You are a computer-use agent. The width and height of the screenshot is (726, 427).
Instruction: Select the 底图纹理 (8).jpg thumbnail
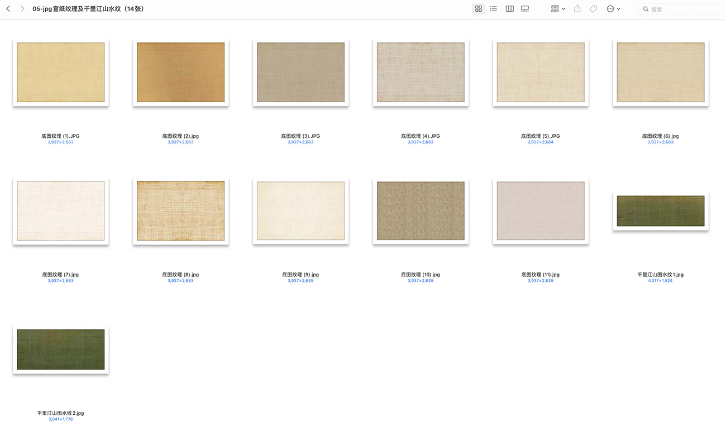tap(181, 211)
